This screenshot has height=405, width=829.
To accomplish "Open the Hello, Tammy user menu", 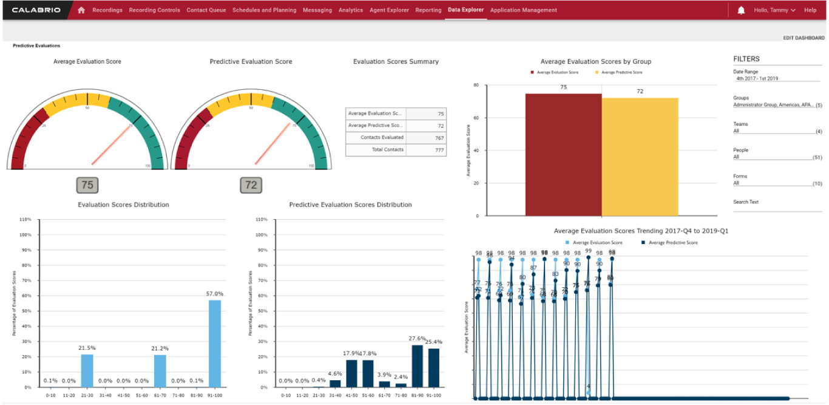I will (774, 10).
